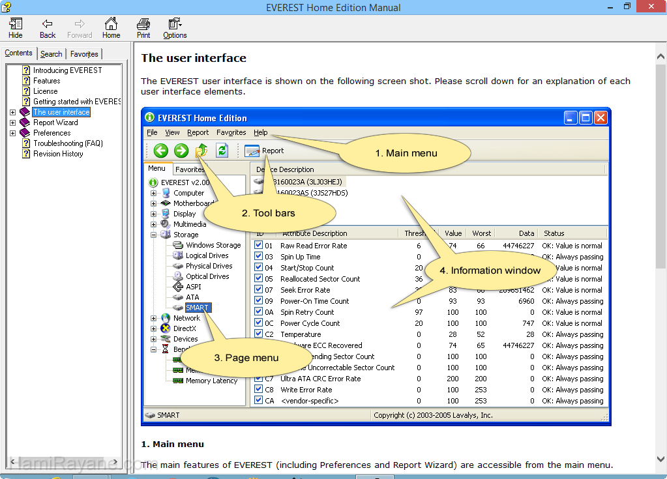The height and width of the screenshot is (479, 667).
Task: Select the EVEREST v2.00 root node
Action: 185,182
